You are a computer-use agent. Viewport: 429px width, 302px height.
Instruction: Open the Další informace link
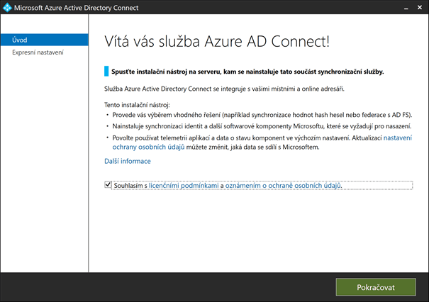pos(127,161)
